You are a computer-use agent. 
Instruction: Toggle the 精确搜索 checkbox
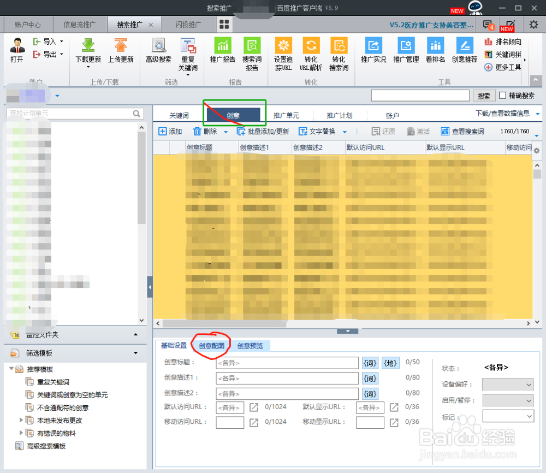pos(502,95)
